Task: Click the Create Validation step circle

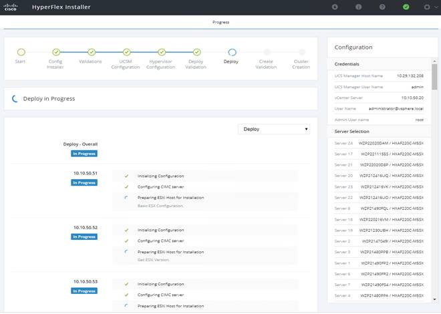Action: [267, 52]
